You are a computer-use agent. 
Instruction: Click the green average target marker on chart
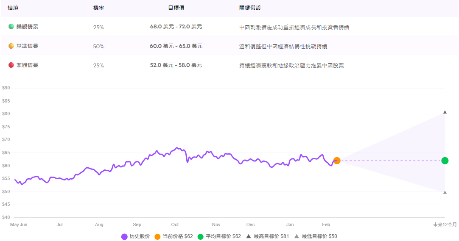pos(445,161)
